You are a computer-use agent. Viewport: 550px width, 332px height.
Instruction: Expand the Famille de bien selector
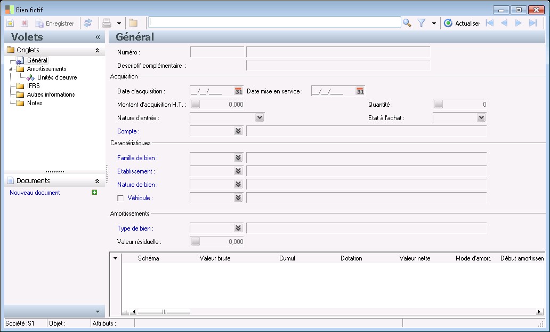[238, 158]
